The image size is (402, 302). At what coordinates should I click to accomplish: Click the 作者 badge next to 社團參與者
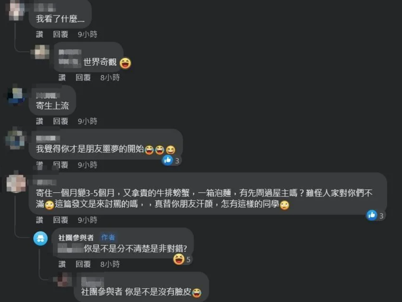coord(108,237)
